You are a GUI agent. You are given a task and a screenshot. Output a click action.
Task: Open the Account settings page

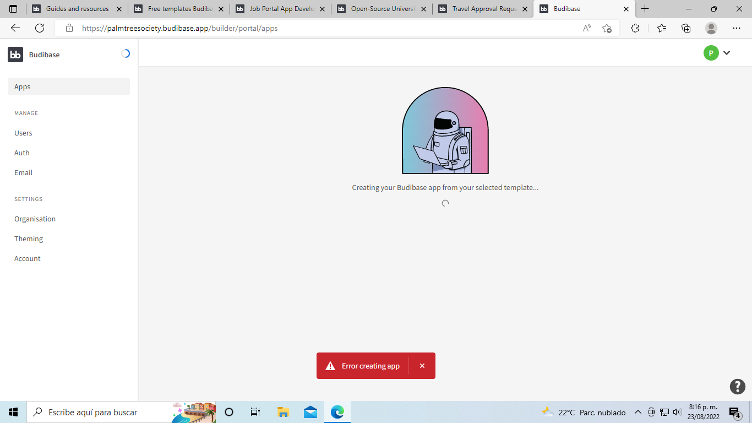pyautogui.click(x=27, y=258)
